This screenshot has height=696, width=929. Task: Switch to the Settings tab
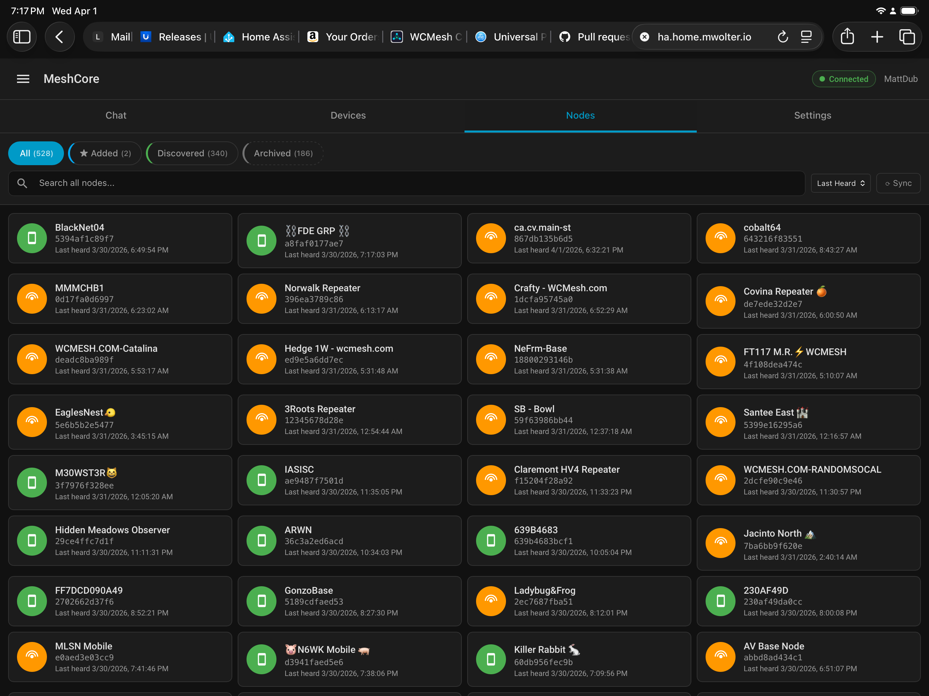(x=813, y=116)
